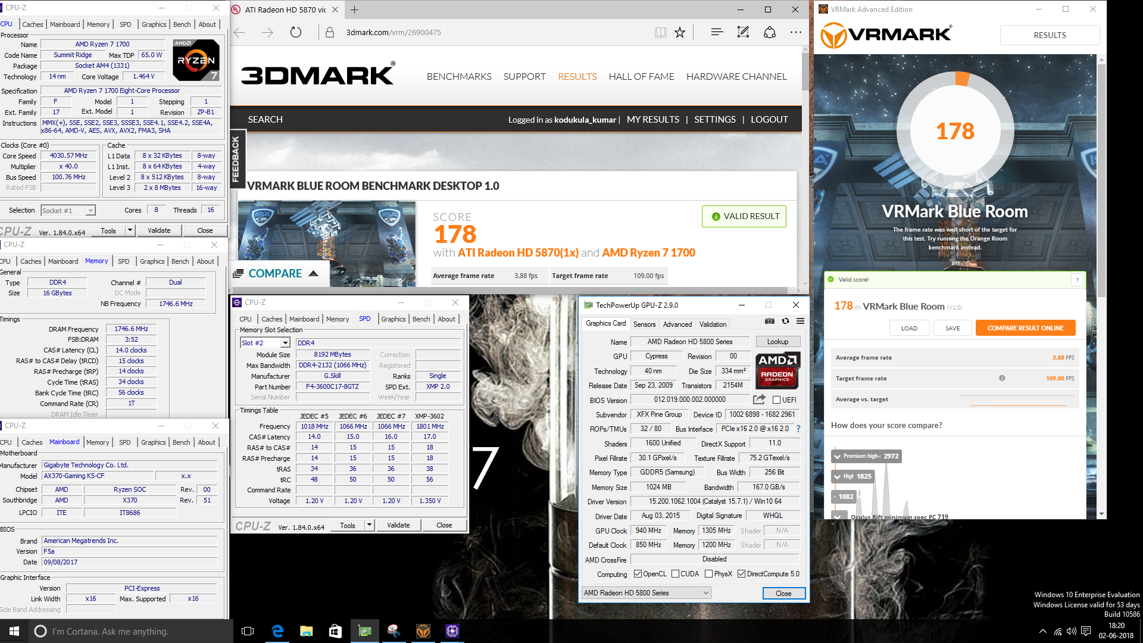
Task: Click the LOGOUT link on 3DMark
Action: tap(769, 119)
